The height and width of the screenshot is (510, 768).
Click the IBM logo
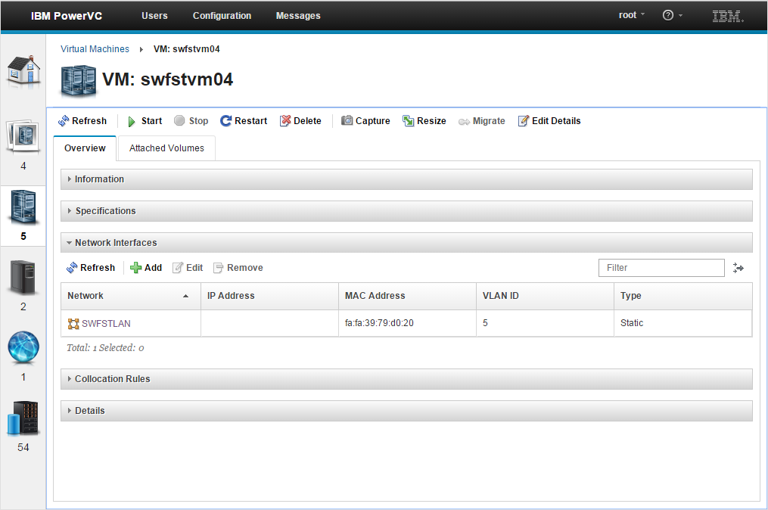(x=728, y=16)
